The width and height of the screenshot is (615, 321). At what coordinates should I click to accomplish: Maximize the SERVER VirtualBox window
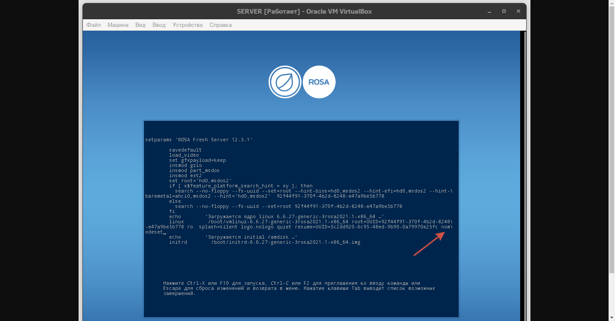point(504,11)
